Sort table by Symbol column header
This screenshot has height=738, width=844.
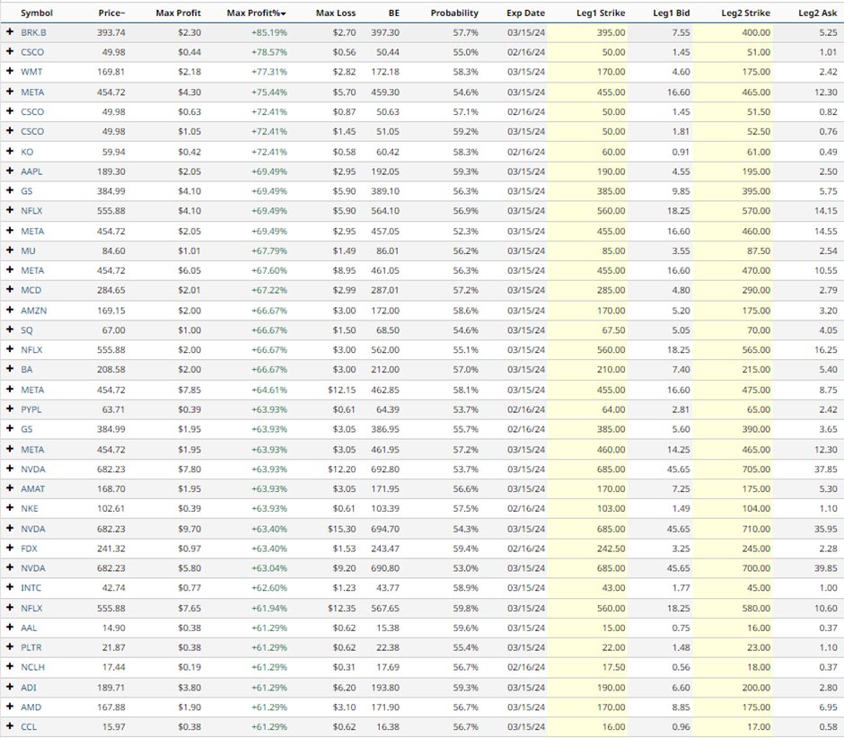coord(37,13)
